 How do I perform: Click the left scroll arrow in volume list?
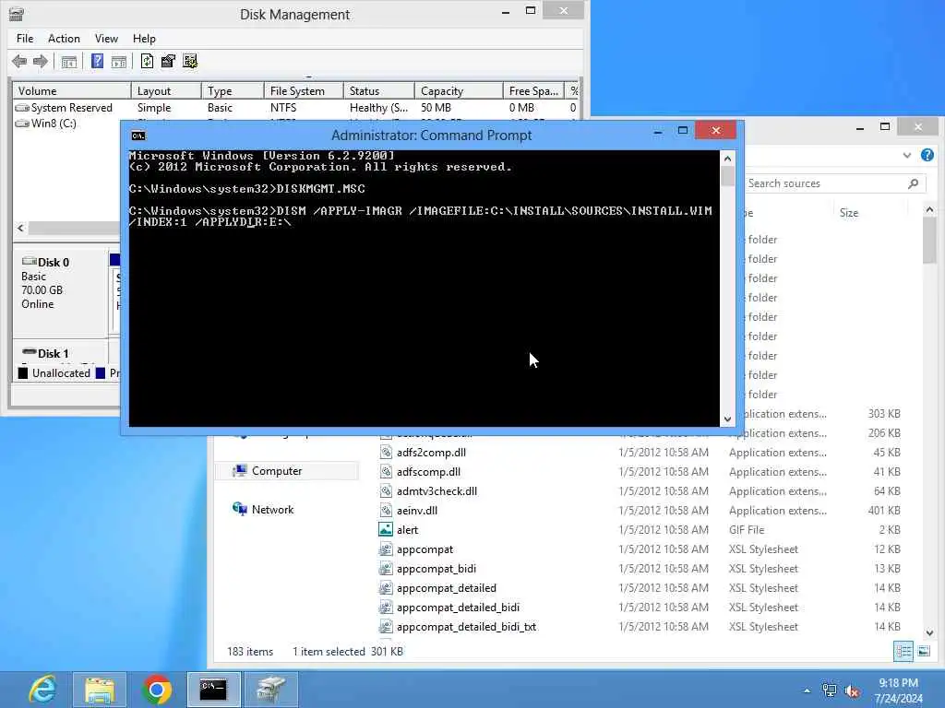pos(21,229)
